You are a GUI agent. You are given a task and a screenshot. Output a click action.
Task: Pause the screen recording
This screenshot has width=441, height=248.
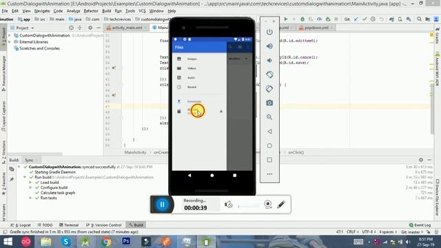click(x=163, y=205)
